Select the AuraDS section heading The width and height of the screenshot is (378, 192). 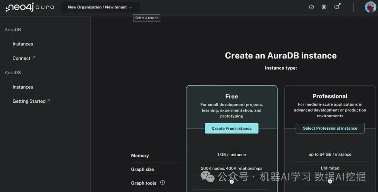pos(13,73)
